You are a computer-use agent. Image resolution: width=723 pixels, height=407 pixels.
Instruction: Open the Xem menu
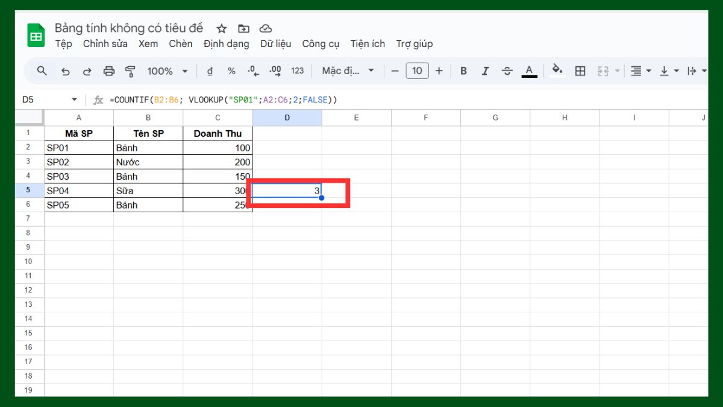(x=148, y=44)
